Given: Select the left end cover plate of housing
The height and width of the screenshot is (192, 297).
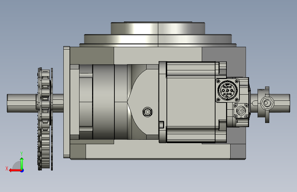Looking at the screenshot, I should (66, 102).
